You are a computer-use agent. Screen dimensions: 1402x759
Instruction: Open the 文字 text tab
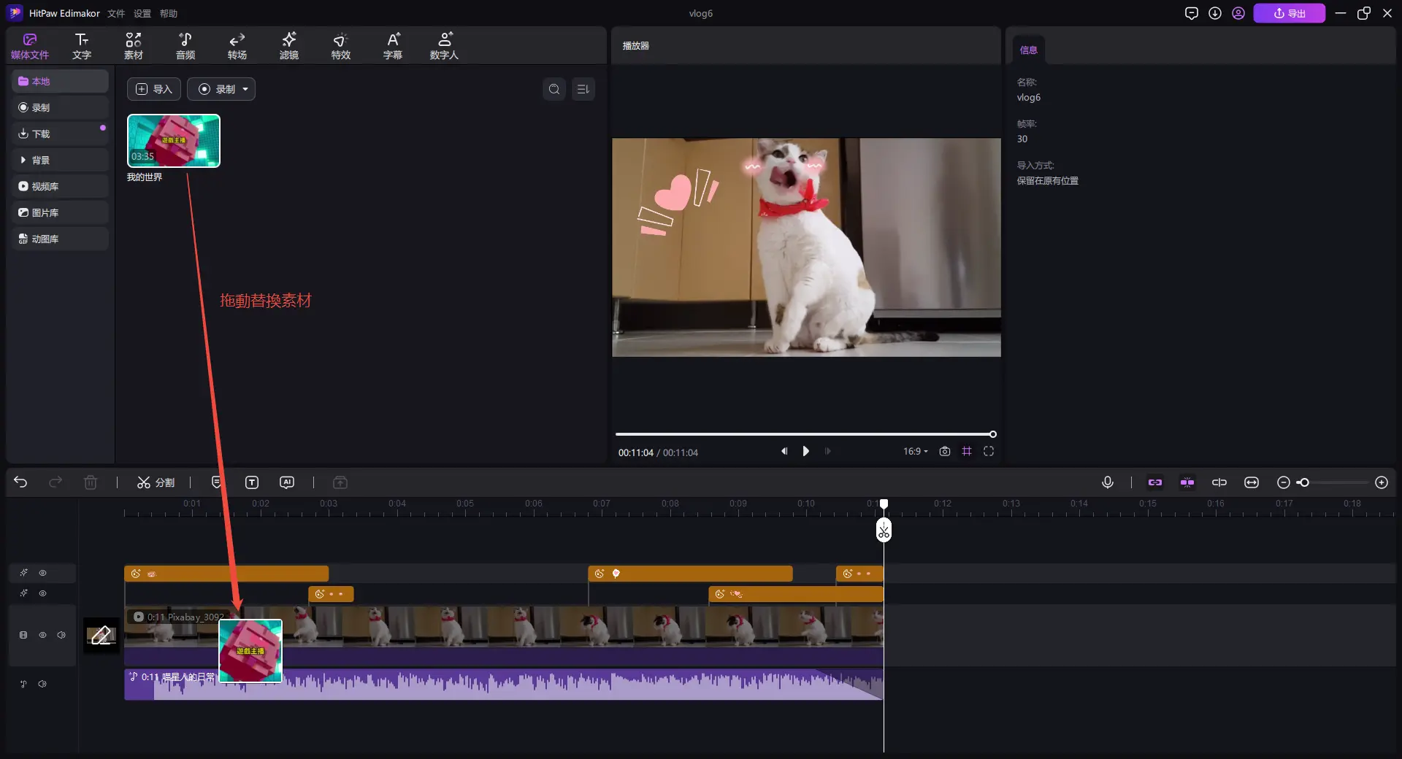pos(82,46)
